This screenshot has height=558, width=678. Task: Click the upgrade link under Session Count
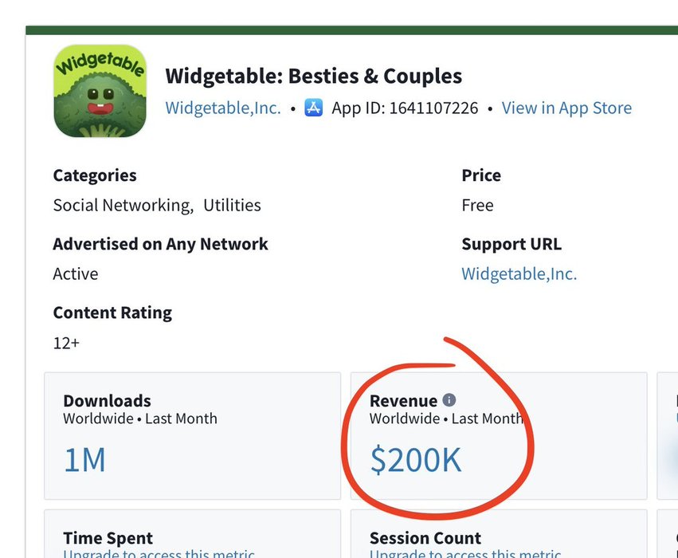[x=465, y=553]
